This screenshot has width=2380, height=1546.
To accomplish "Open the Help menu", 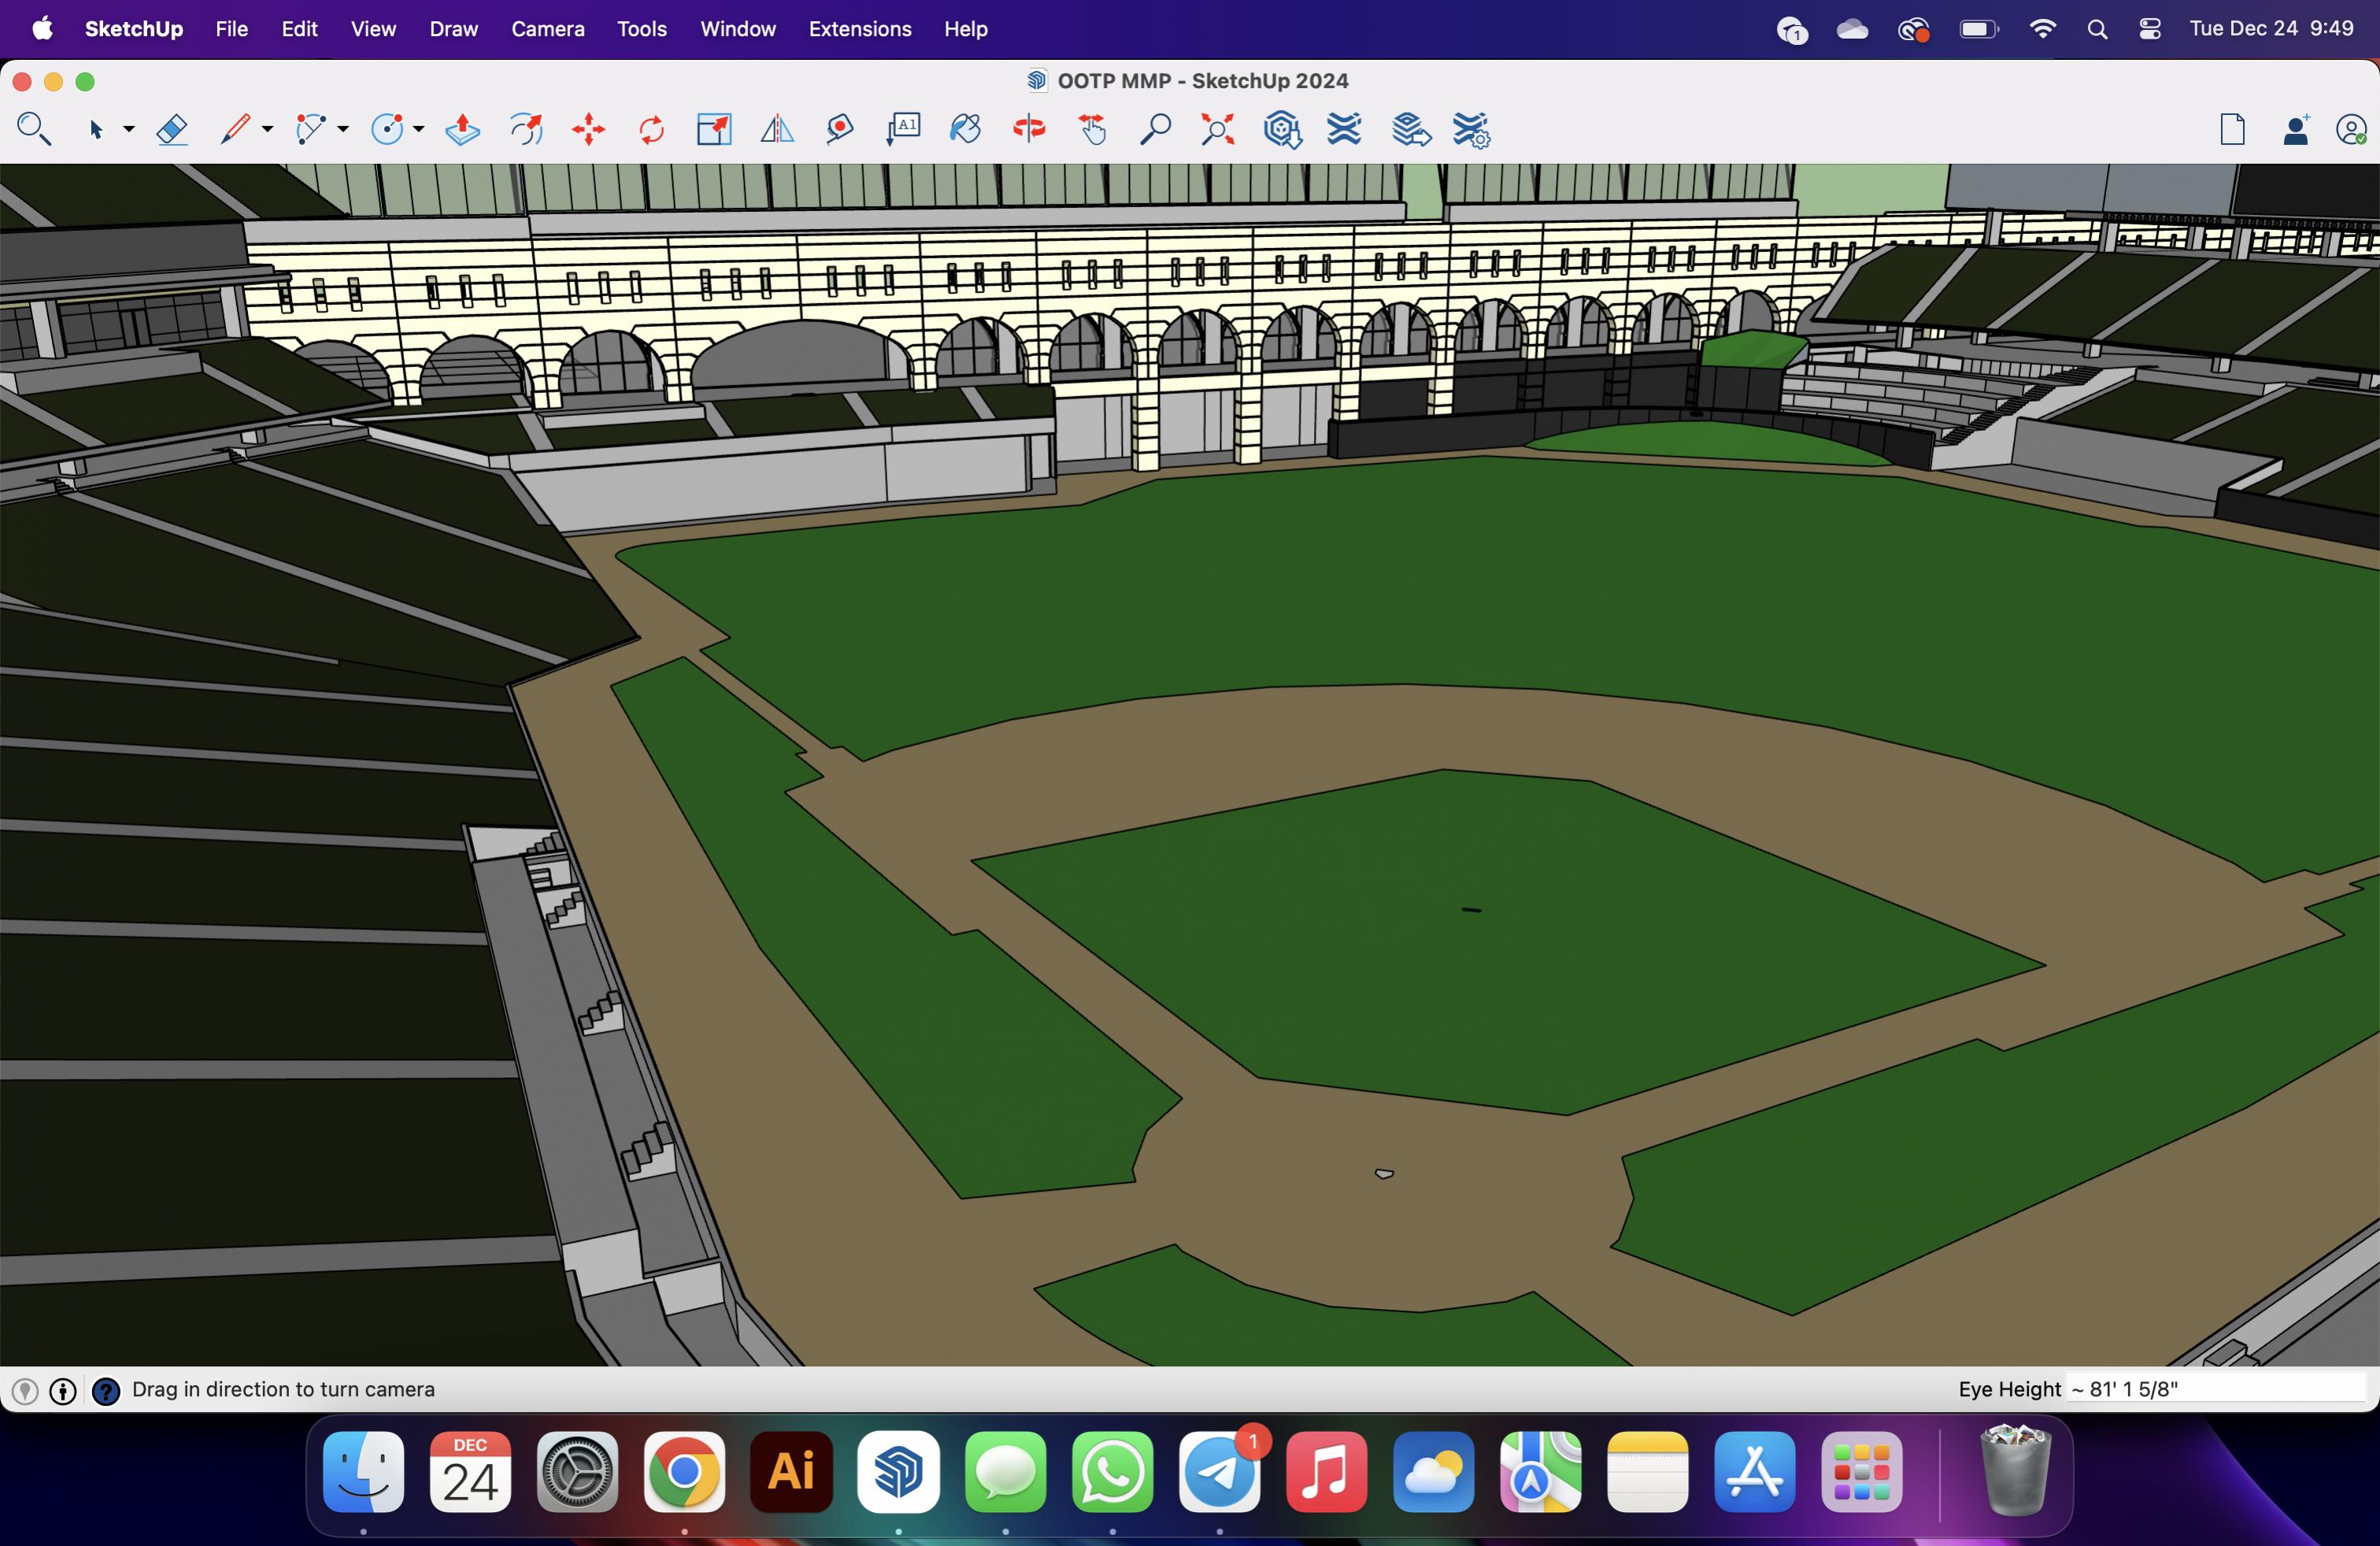I will tap(966, 29).
